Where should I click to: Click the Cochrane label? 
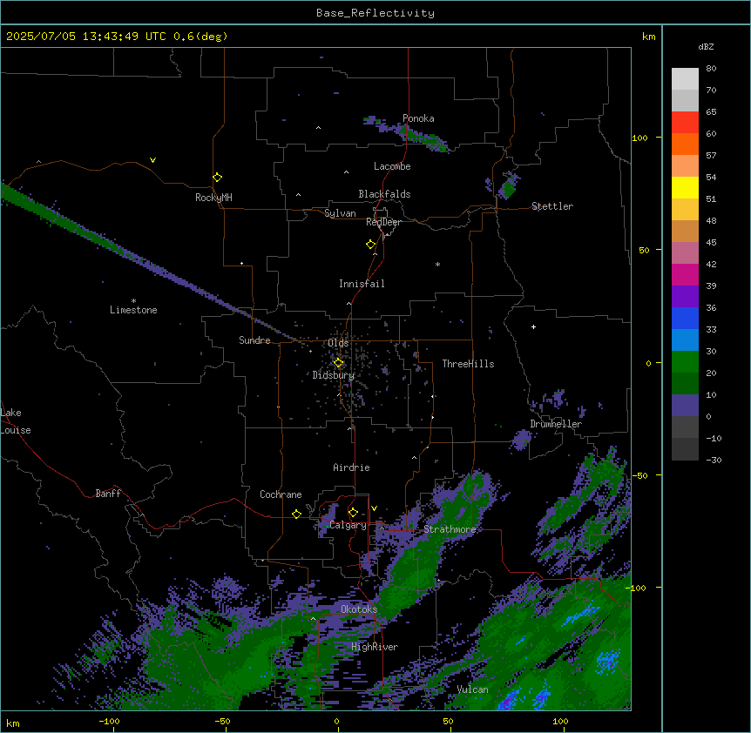click(281, 494)
